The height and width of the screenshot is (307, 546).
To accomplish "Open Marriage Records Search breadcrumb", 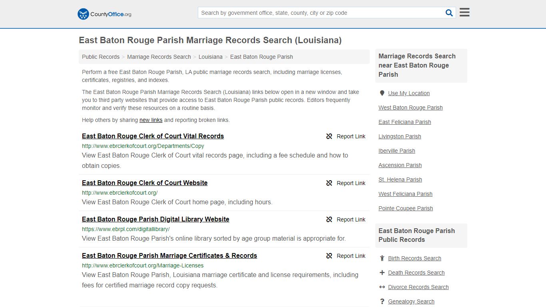I will [159, 57].
